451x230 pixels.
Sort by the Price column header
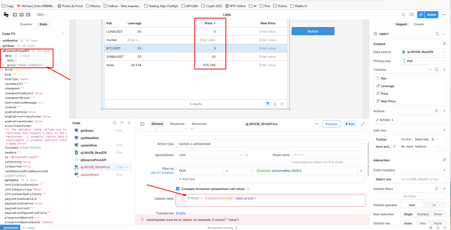[x=210, y=23]
